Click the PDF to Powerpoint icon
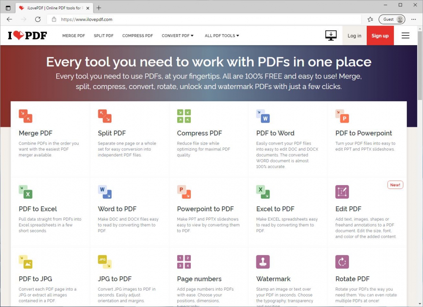Screen dimensions: 423x307 coord(342,116)
